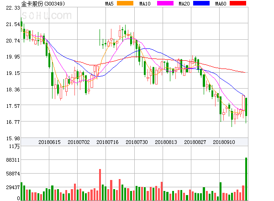Click the stock title 金卡股份(300349)
Screen dimensions: 274x201
(x=43, y=4)
